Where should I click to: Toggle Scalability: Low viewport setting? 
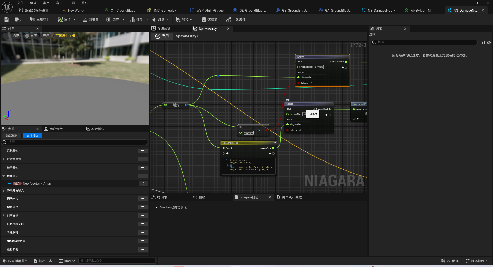coord(65,36)
